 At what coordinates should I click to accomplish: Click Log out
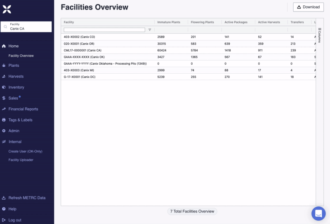click(15, 220)
